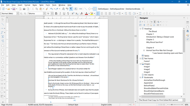This screenshot has width=190, height=106.
Task: Click the yellow highlighting color button
Action: 92,13
